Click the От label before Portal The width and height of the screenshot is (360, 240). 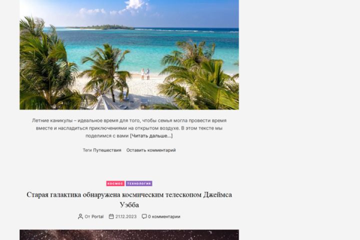point(87,216)
